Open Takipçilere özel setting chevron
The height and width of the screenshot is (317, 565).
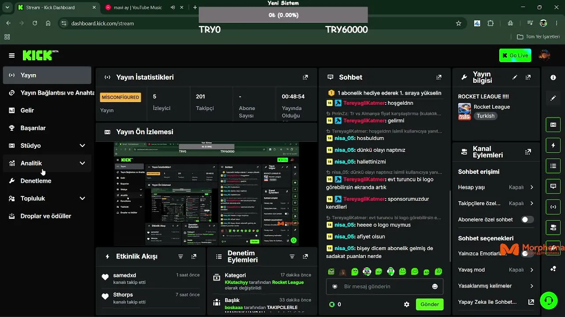(531, 203)
